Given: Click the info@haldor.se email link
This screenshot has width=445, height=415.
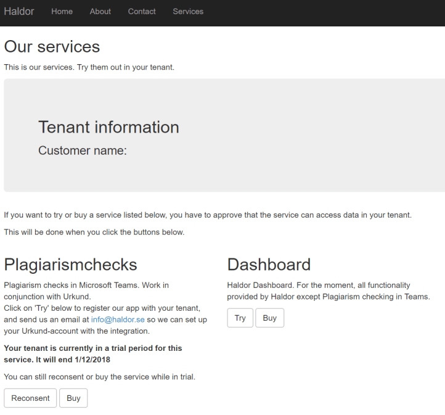Looking at the screenshot, I should point(118,319).
